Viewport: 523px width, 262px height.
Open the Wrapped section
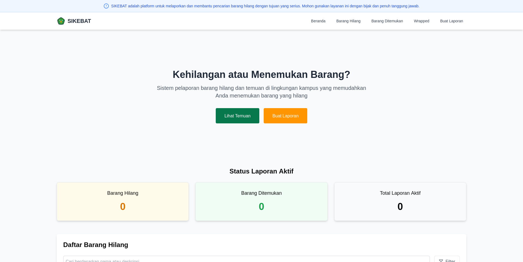pos(421,21)
